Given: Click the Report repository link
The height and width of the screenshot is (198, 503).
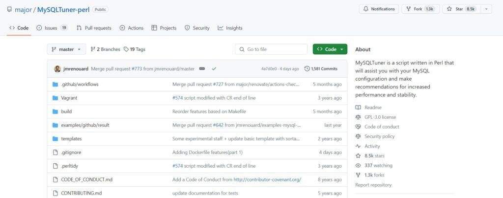Looking at the screenshot, I should (373, 185).
